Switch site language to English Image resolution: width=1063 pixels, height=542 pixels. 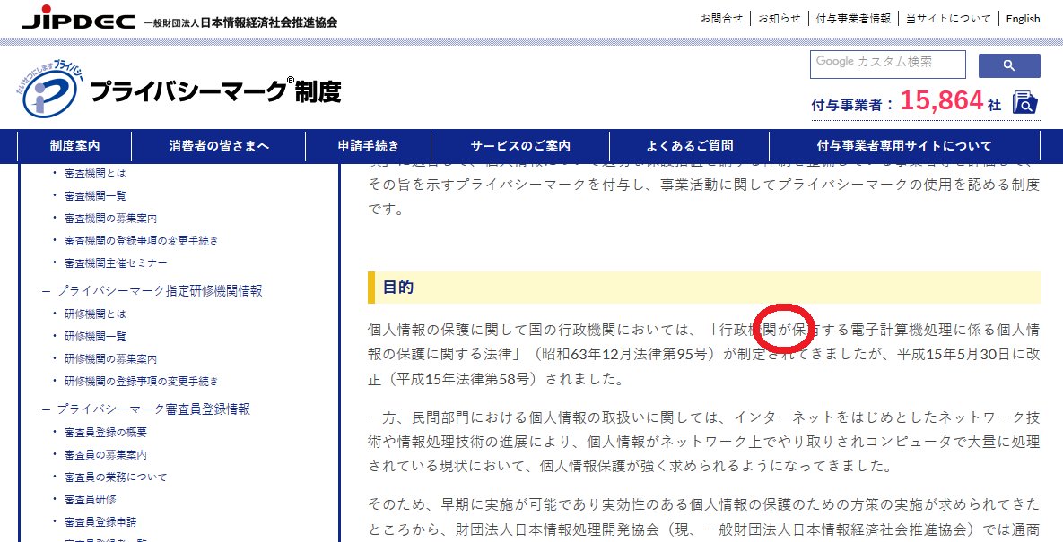click(x=1023, y=19)
